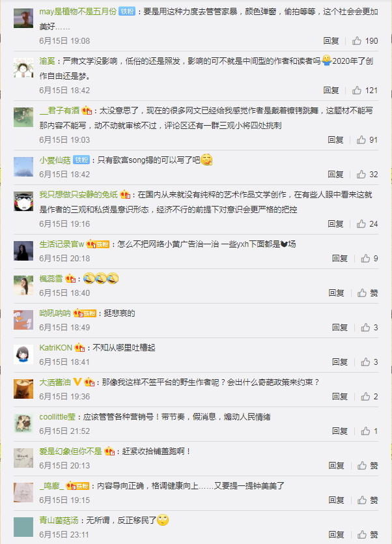Click KatriKON's cartoon avatar
This screenshot has height=544, width=392.
click(x=23, y=354)
